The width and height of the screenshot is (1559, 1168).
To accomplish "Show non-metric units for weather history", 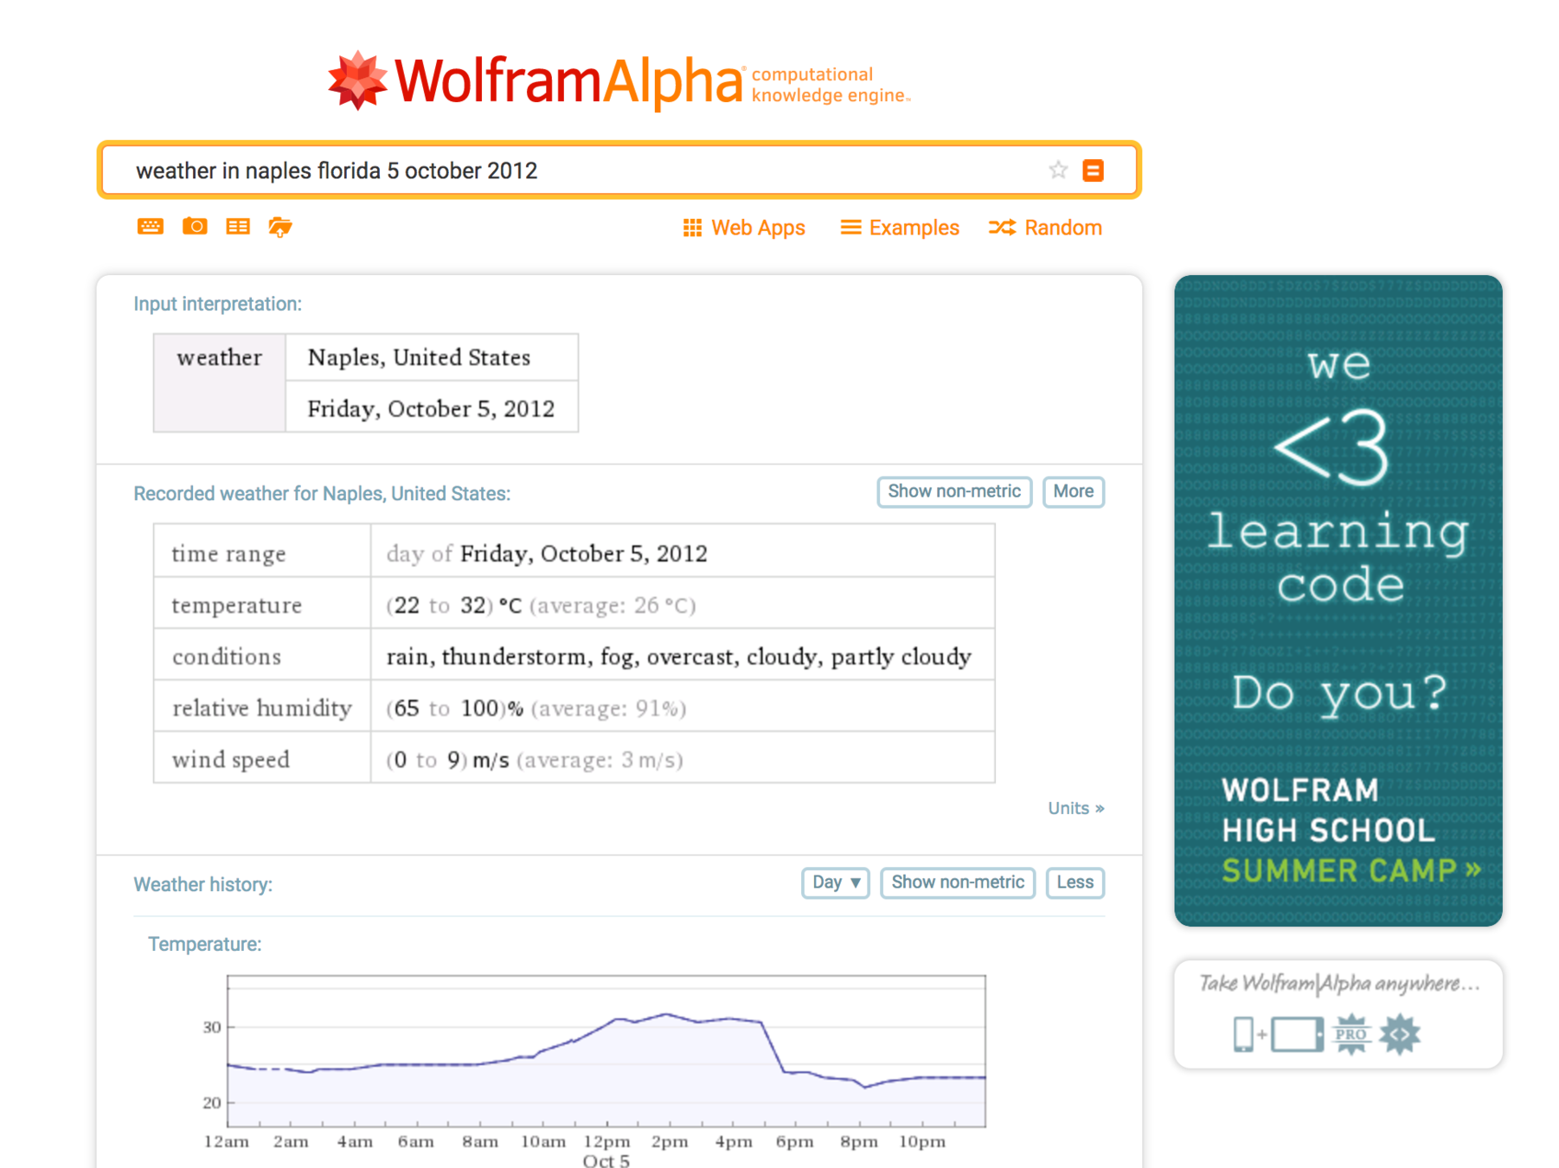I will point(958,882).
